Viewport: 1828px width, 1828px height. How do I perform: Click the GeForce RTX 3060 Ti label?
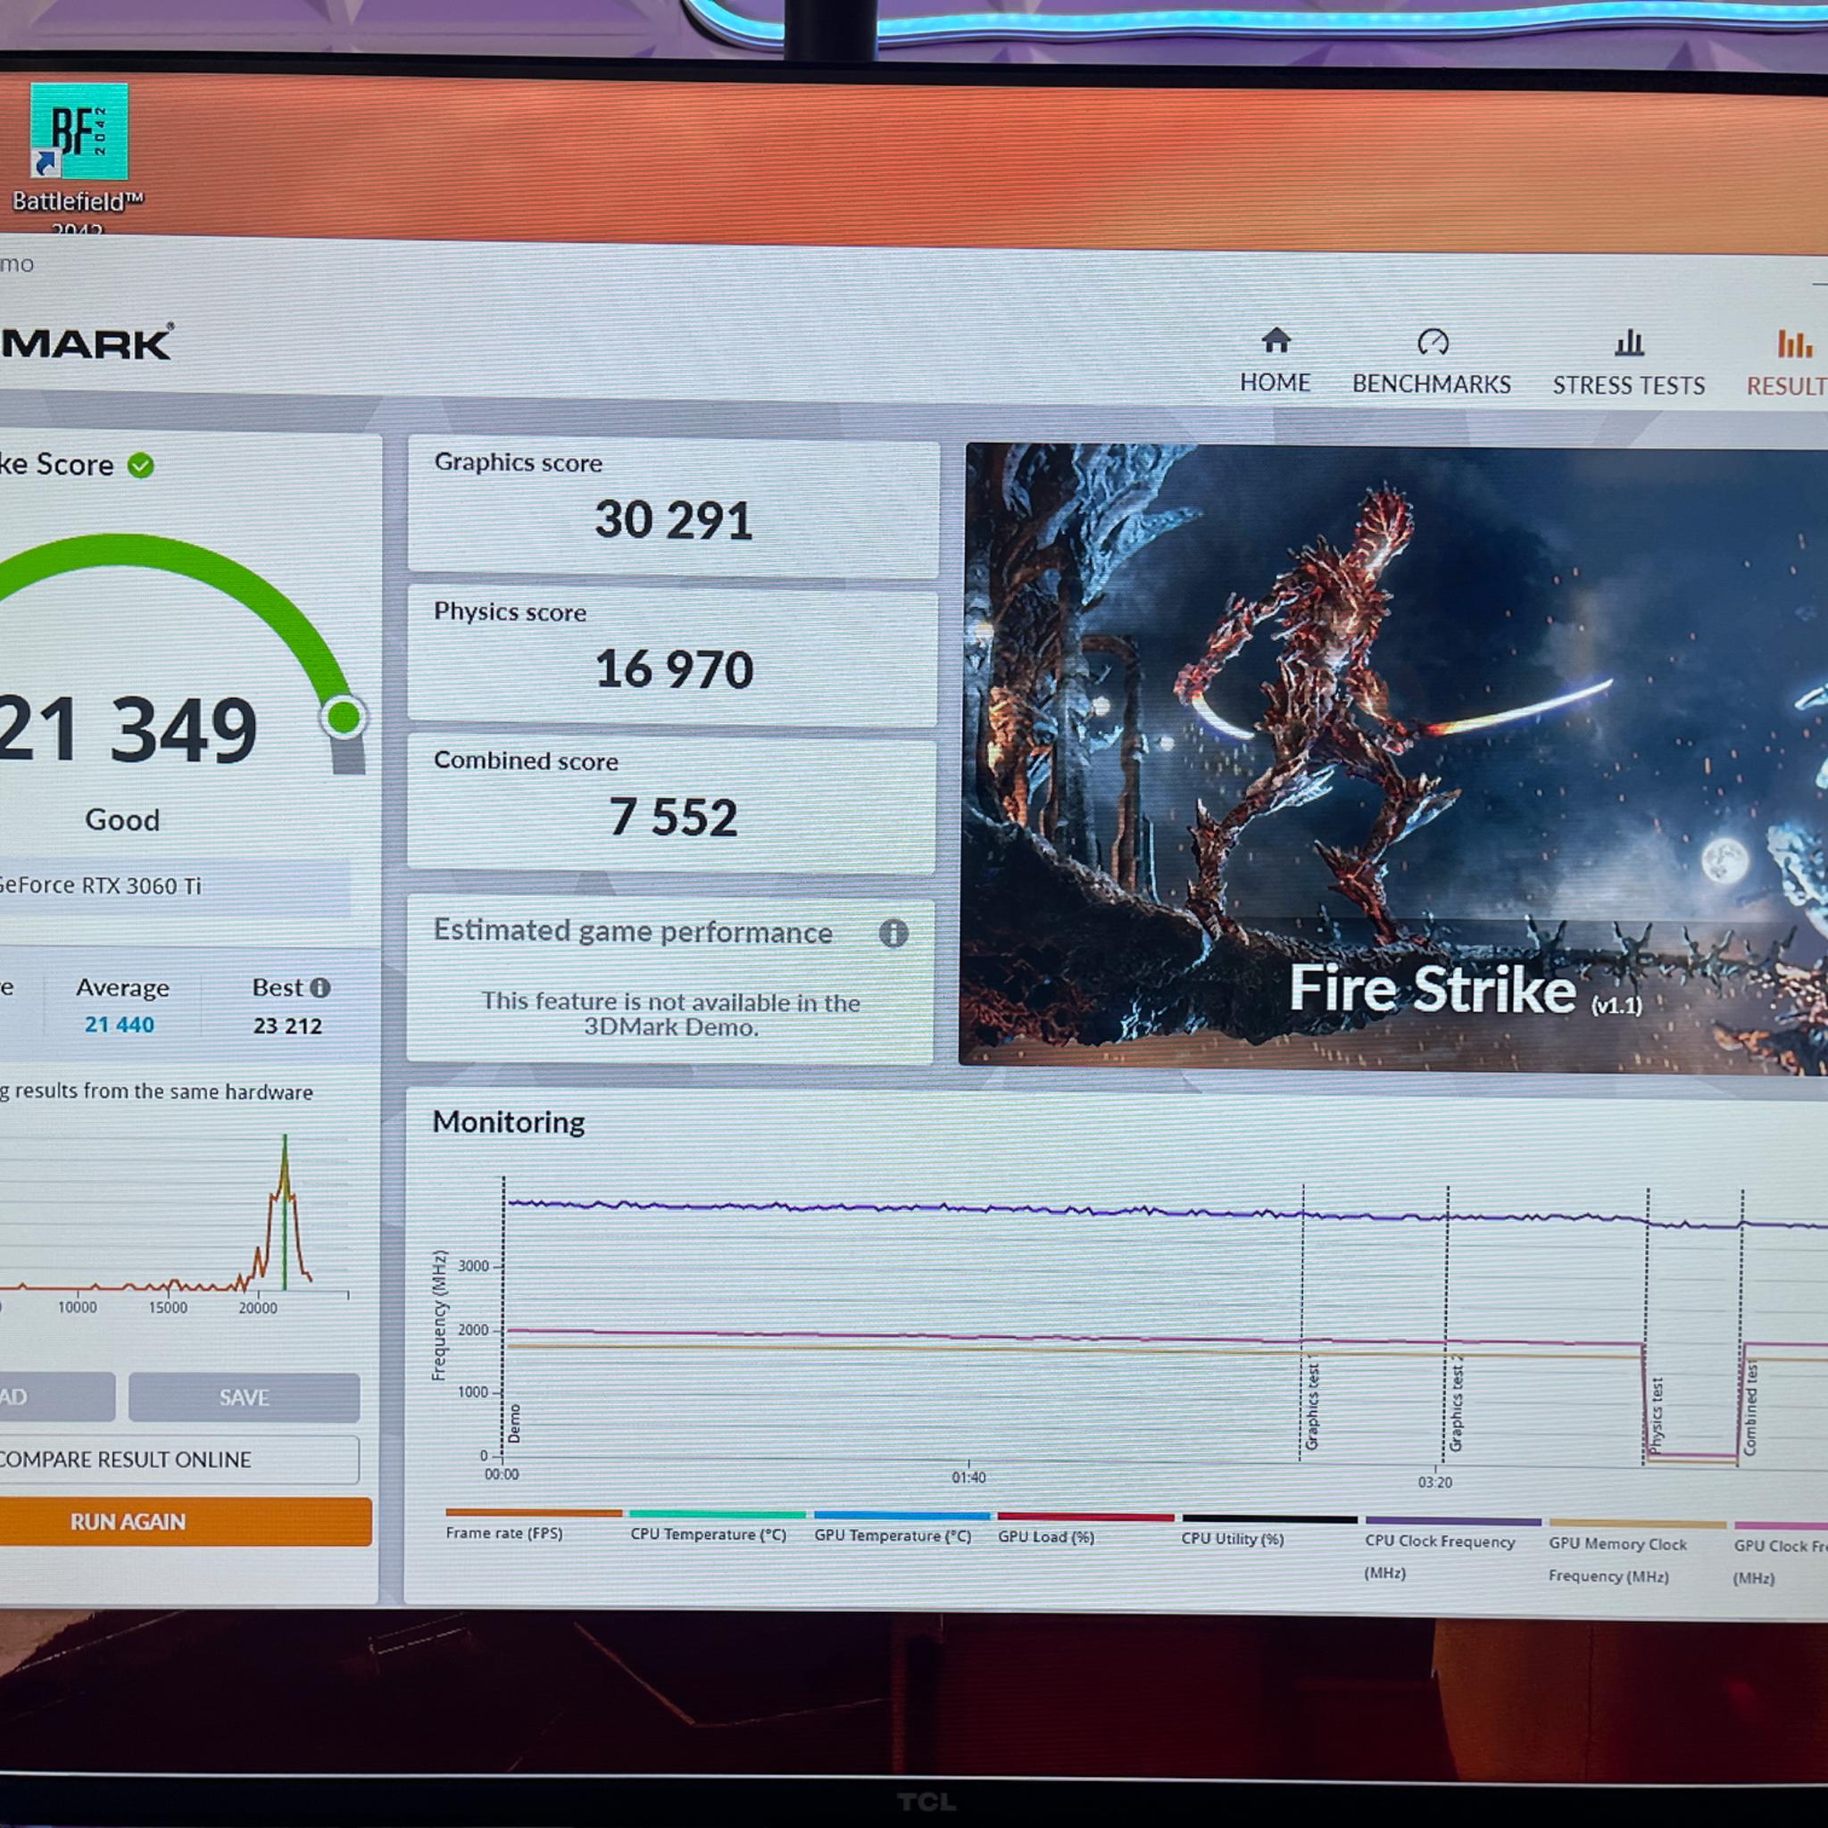point(99,885)
